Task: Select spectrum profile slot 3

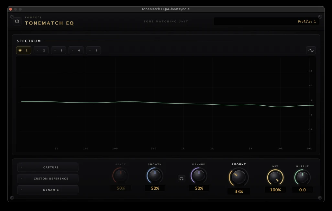Action: click(59, 50)
